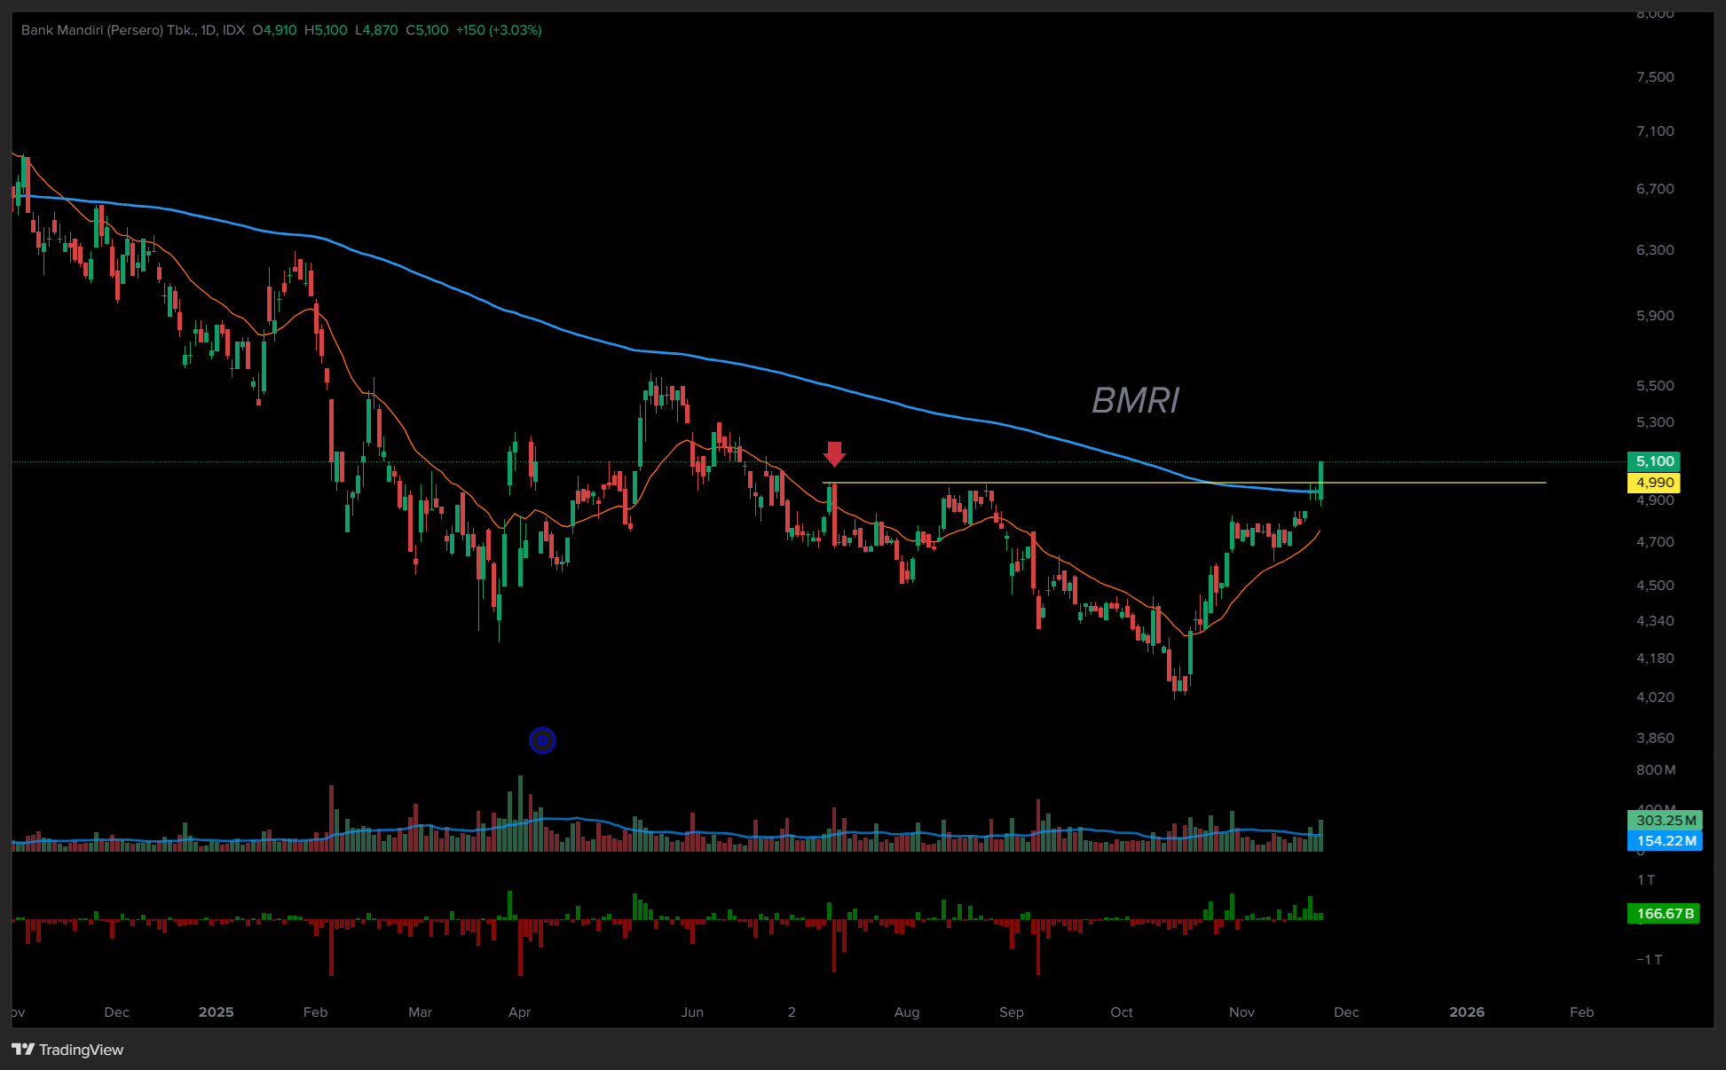Click the BMRI watermark text
Image resolution: width=1726 pixels, height=1070 pixels.
1134,400
